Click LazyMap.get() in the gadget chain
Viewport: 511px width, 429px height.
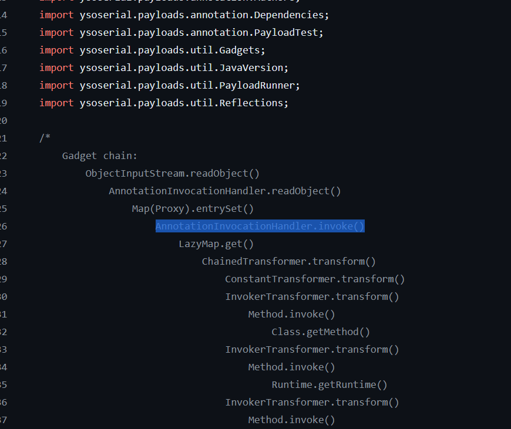tap(216, 244)
